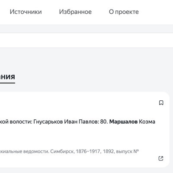Click the highlighted Маршалов surname

123,122
